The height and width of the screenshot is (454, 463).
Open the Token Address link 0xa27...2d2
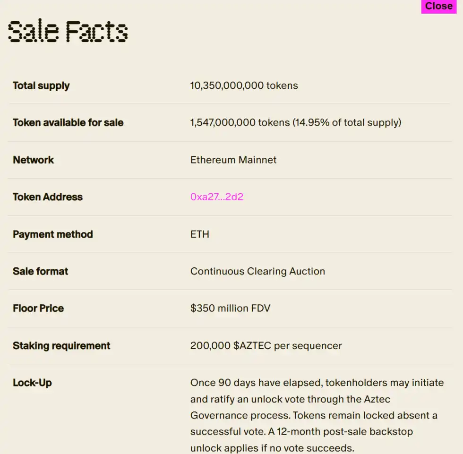tap(216, 197)
